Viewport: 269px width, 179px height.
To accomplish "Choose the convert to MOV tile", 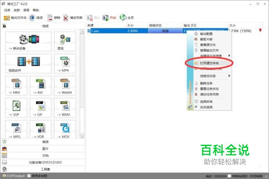I will pyautogui.click(x=65, y=129).
